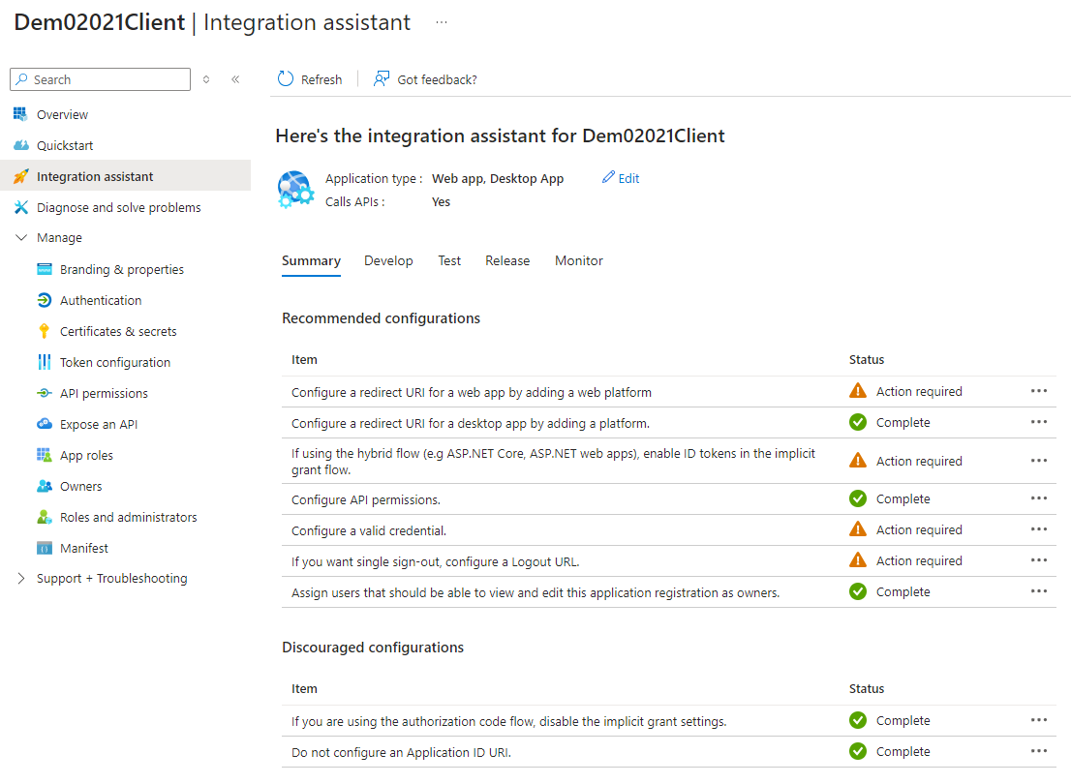
Task: Click the App roles icon
Action: point(45,455)
